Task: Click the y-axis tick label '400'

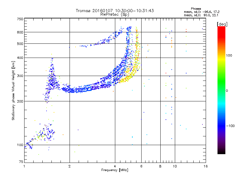Action: pyautogui.click(x=20, y=58)
